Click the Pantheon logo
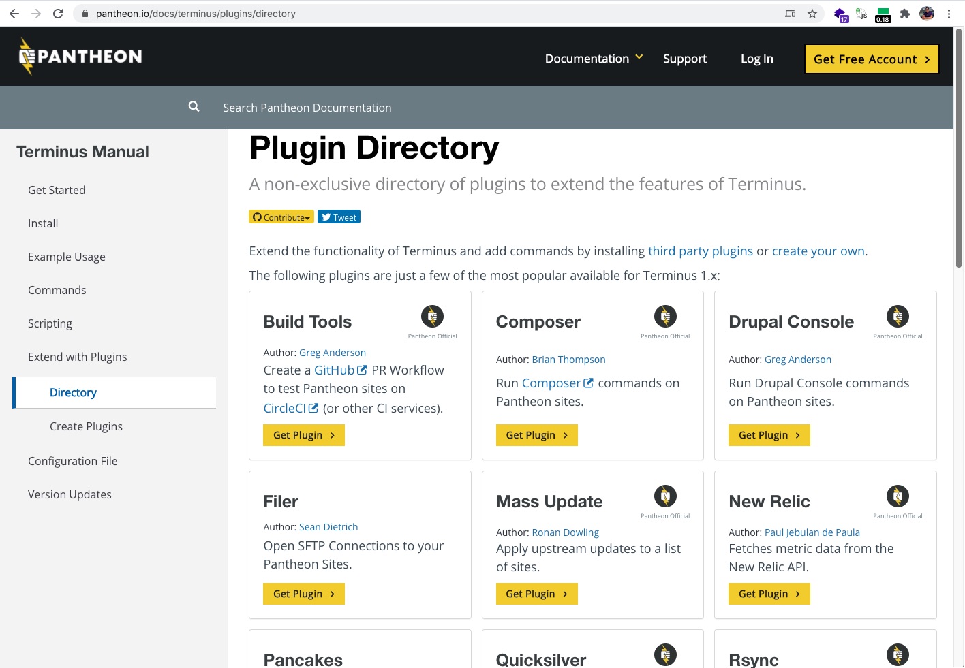This screenshot has width=965, height=668. 80,57
